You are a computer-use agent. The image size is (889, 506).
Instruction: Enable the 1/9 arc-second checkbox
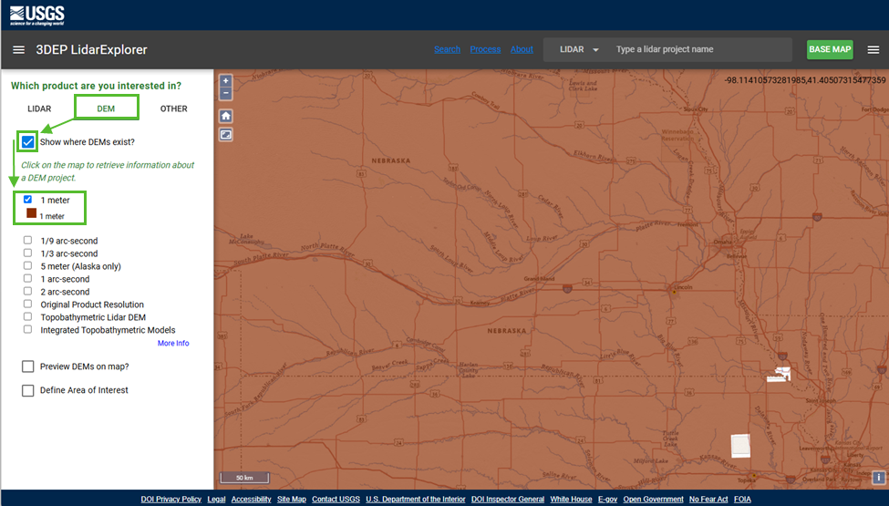pyautogui.click(x=27, y=241)
